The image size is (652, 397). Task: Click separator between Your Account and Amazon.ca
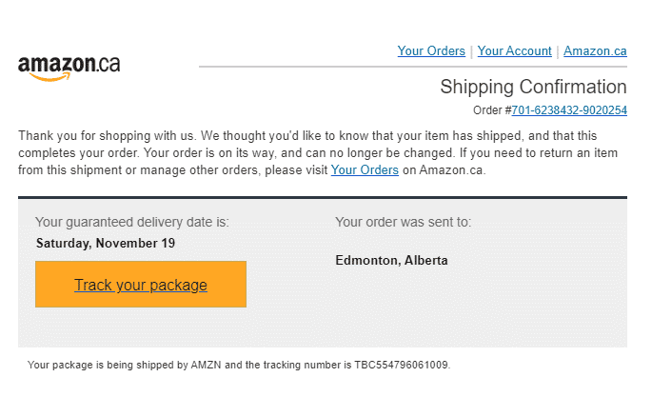pos(558,51)
